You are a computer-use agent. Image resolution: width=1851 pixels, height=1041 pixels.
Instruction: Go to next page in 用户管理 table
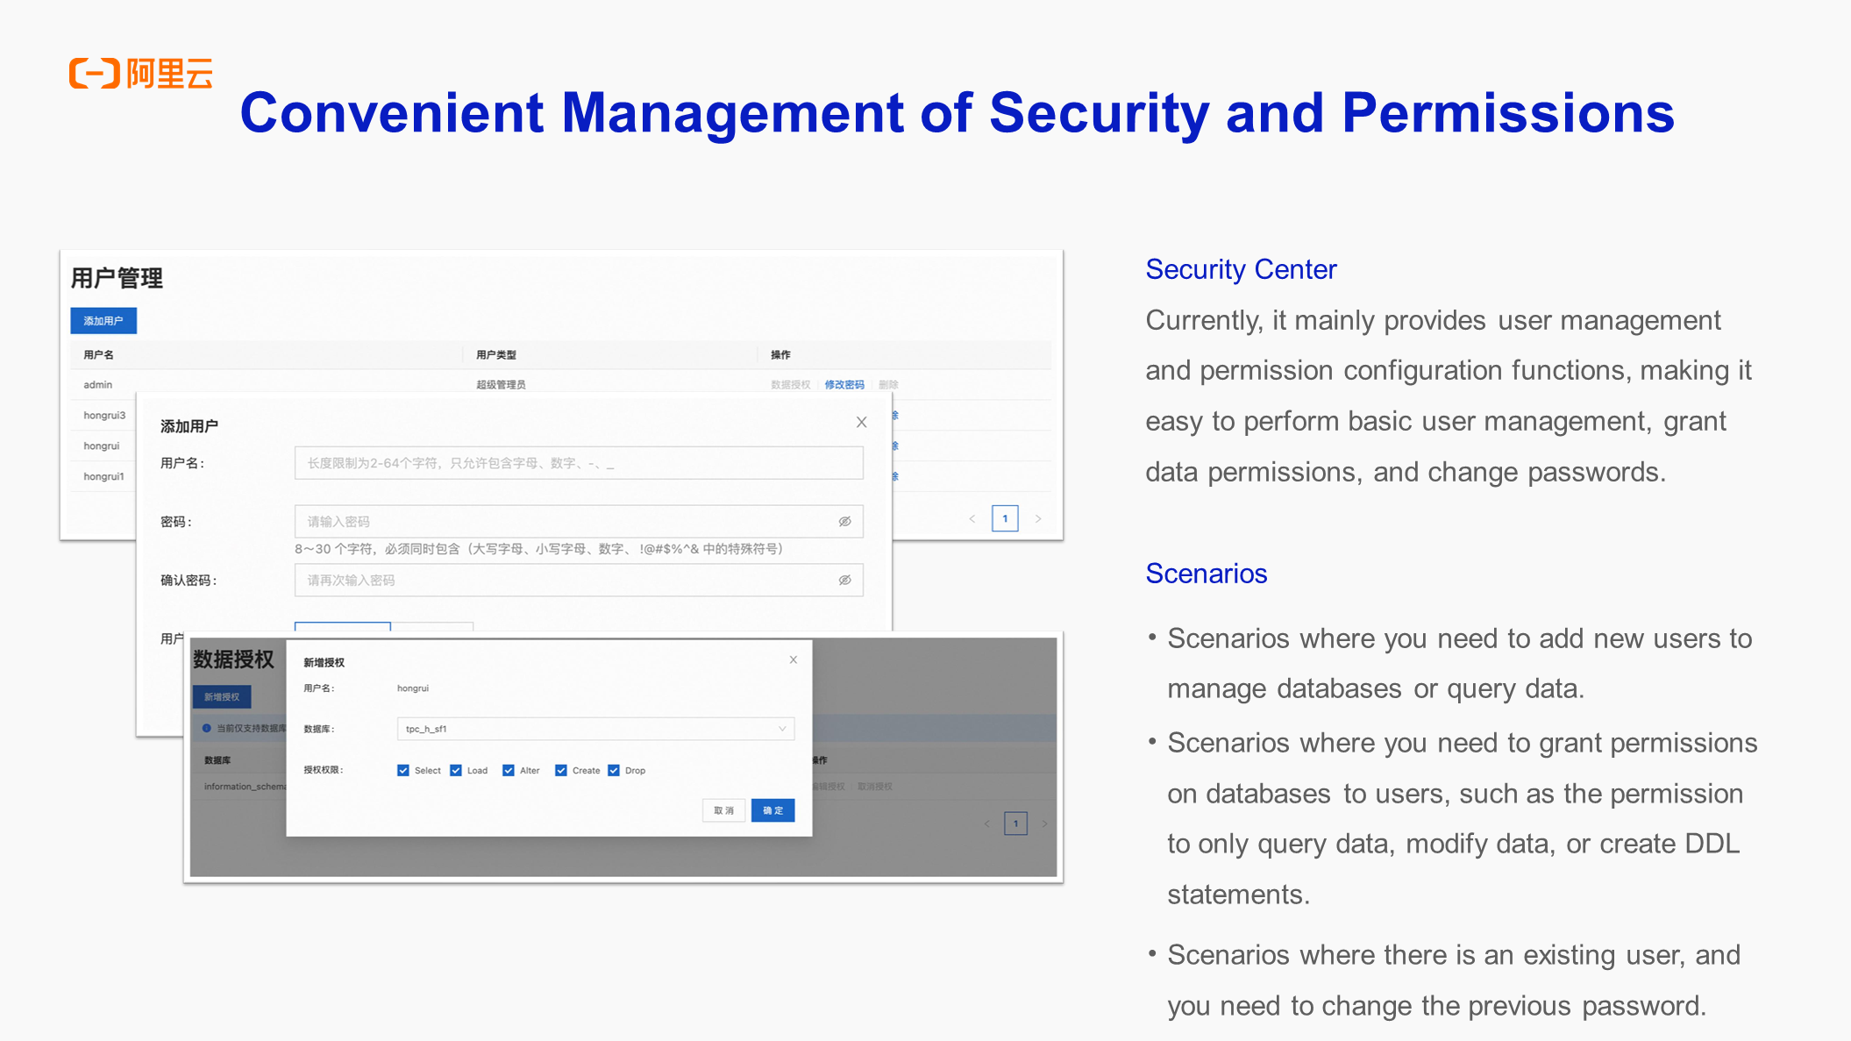(x=1038, y=519)
